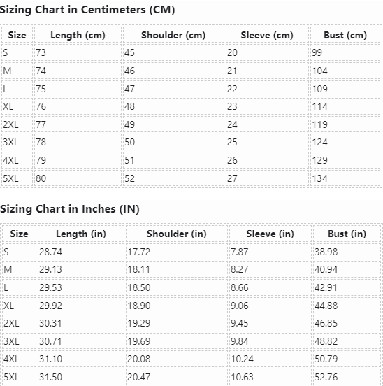Select the Sleeve (cm) column header
This screenshot has height=386, width=383.
267,35
